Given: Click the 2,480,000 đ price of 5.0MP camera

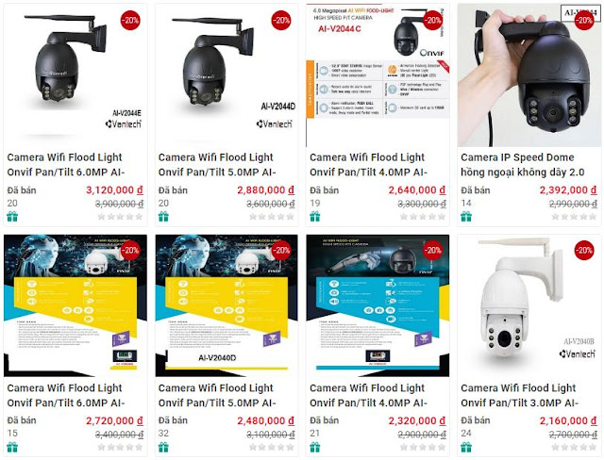Looking at the screenshot, I should [x=266, y=421].
